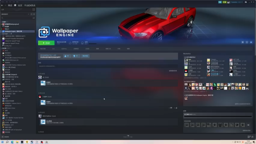Viewport: 256px width, 144px height.
Task: Collapse the EA PLAY category
Action: 1,34
